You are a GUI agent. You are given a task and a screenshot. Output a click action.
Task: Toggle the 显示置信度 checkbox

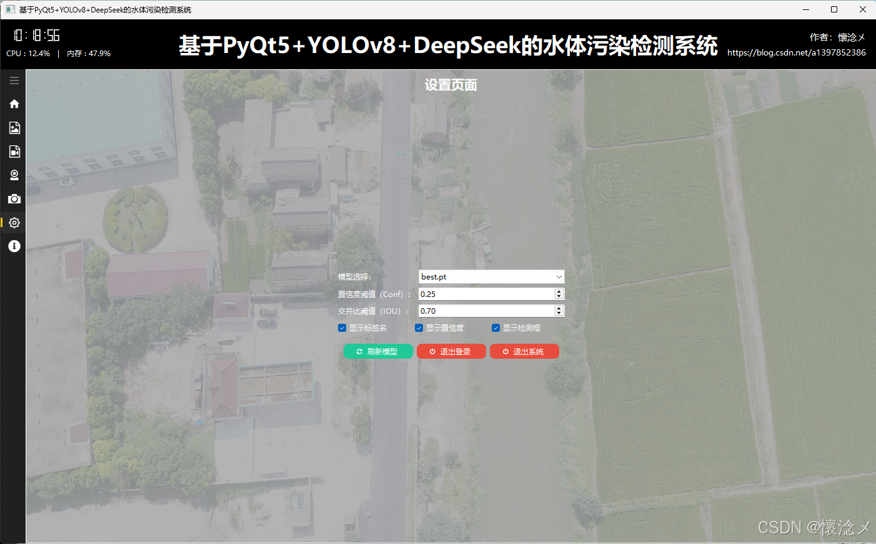click(x=419, y=328)
